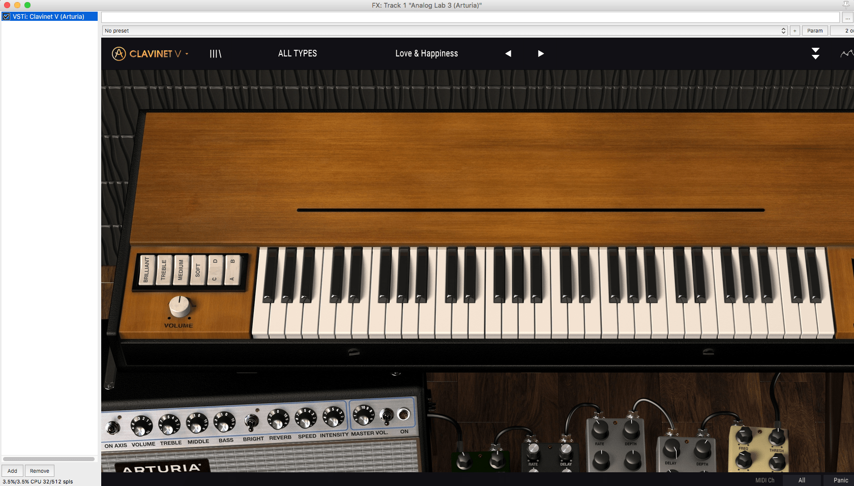Go to next preset with right arrow

541,53
